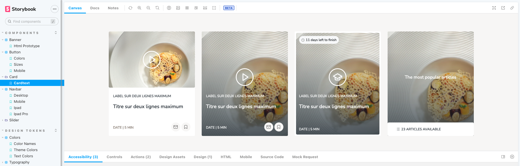Click the remount component refresh icon

[x=130, y=8]
